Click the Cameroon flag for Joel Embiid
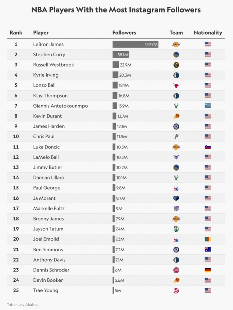Image resolution: width=233 pixels, height=310 pixels. click(208, 239)
